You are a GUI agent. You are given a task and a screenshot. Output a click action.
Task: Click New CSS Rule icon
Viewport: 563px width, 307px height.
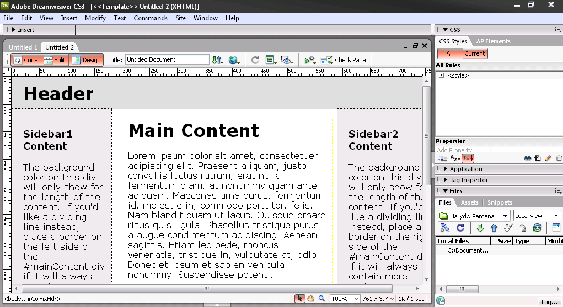[x=538, y=158]
